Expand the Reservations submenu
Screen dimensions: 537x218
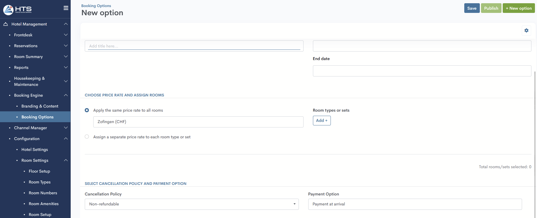[66, 46]
